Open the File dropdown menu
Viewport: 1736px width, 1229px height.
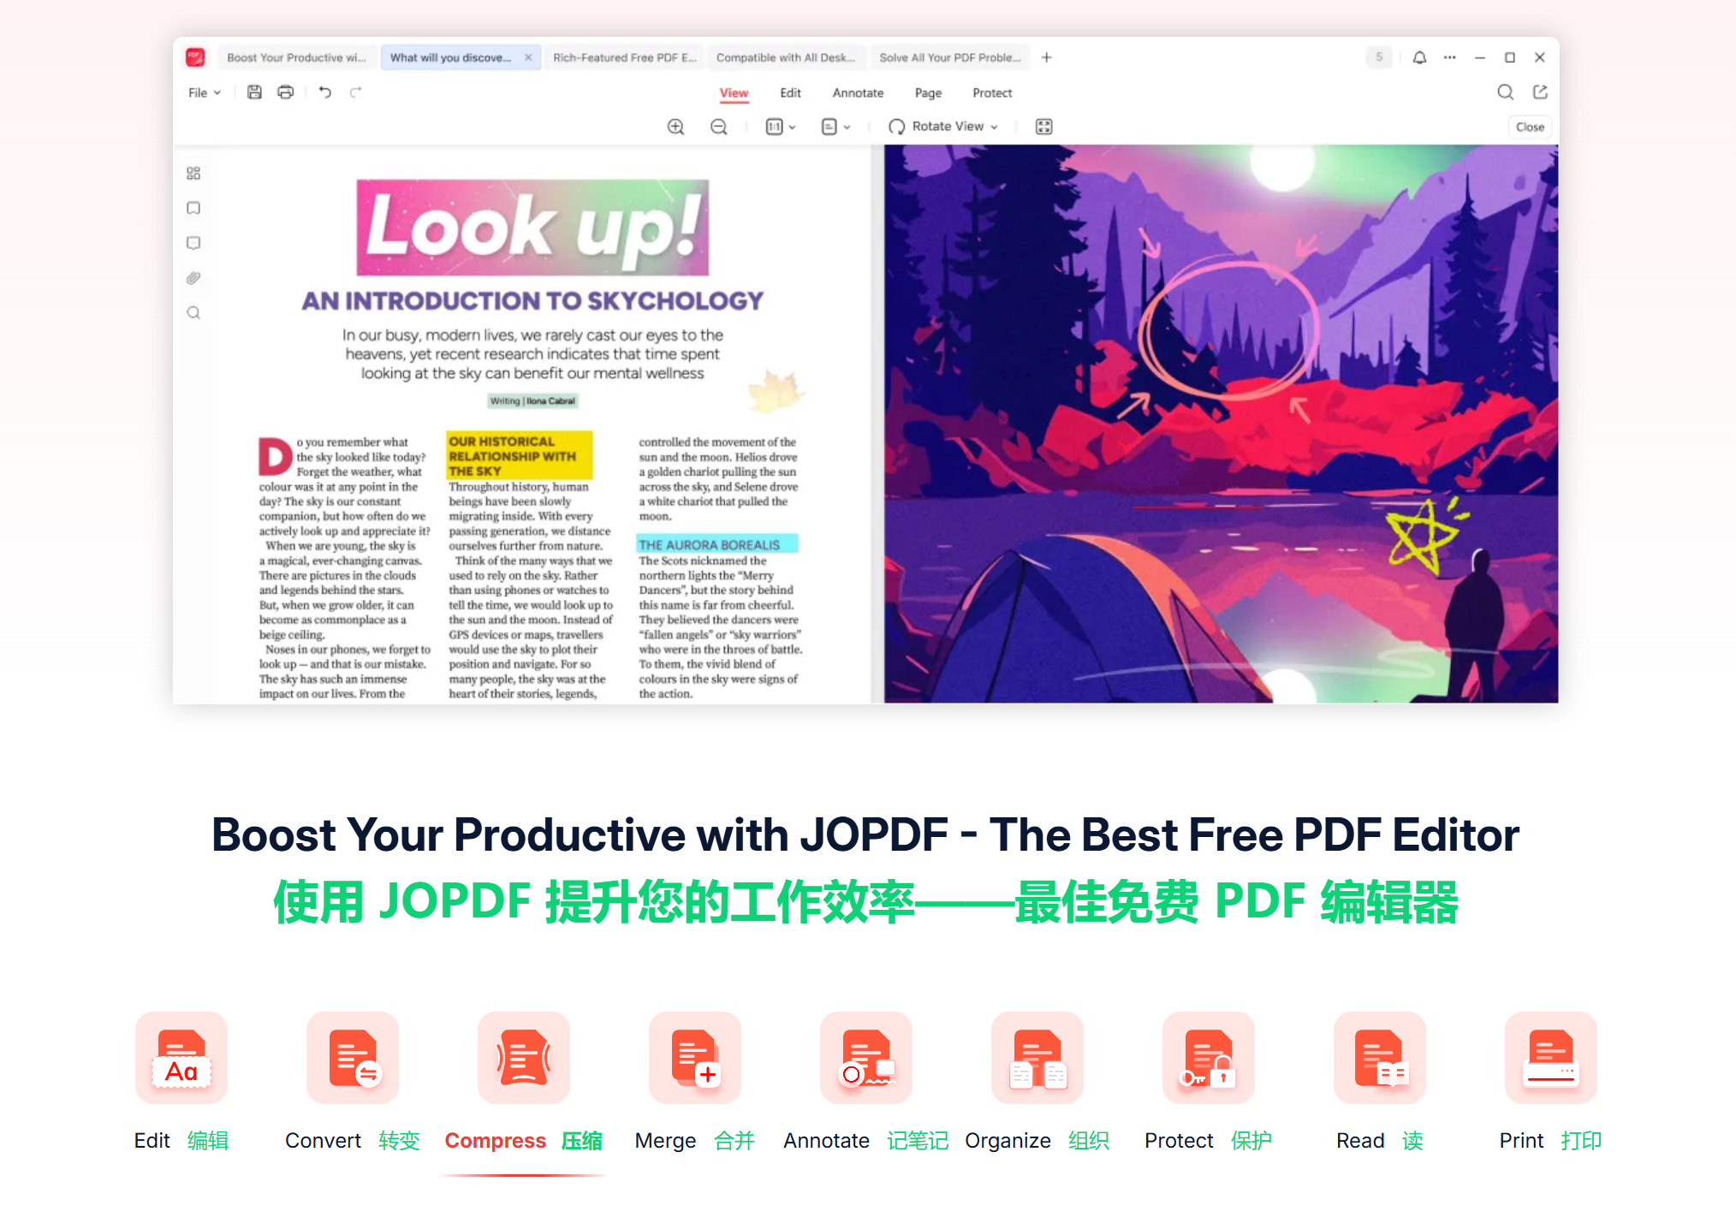coord(204,92)
